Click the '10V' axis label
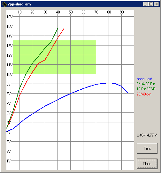Screen dimensions: 161x173 click(10, 75)
